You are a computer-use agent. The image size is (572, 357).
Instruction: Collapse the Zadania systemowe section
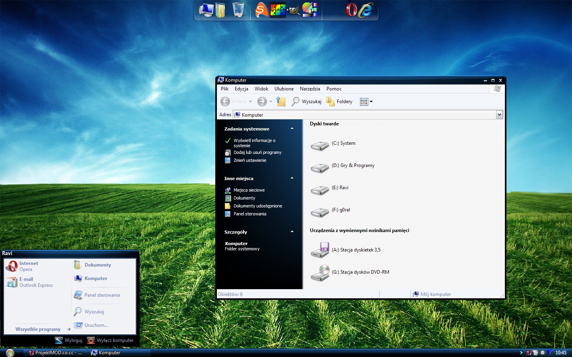coord(292,129)
